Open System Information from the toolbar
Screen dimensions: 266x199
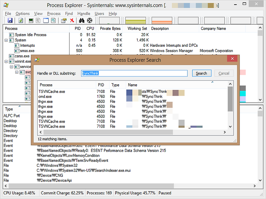pyautogui.click(x=31, y=21)
